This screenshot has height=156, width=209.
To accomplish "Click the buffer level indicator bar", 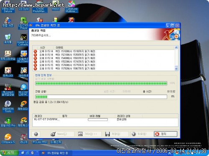I will 98,119.
